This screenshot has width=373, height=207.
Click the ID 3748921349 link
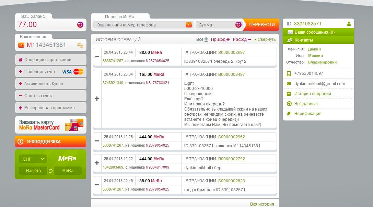(113, 83)
